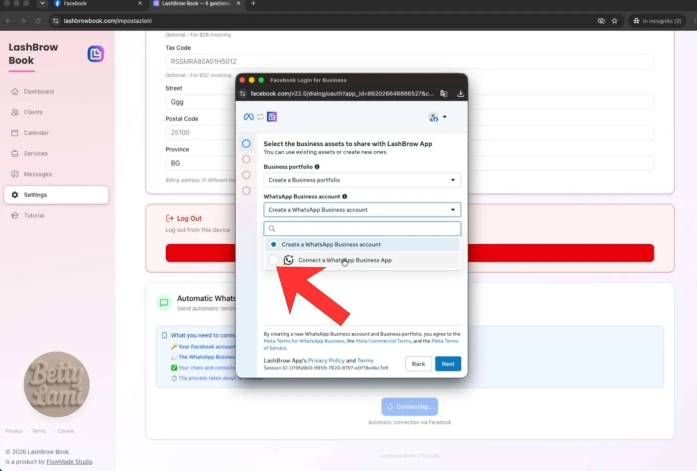Select Create a WhatsApp Business account radio
Screen dimensions: 697x471
(x=273, y=245)
